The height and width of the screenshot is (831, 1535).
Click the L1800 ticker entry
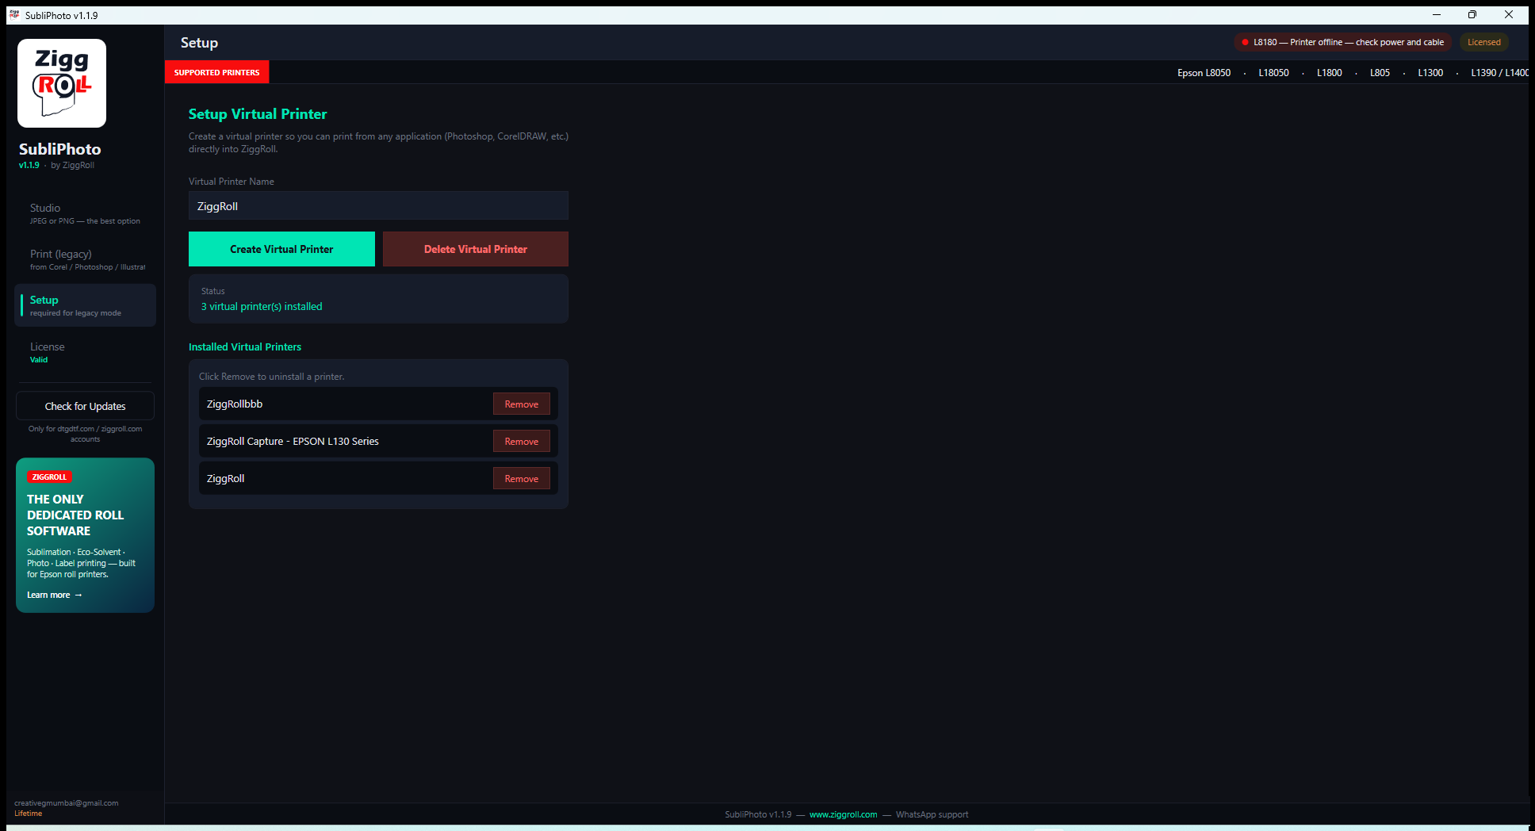[1330, 73]
